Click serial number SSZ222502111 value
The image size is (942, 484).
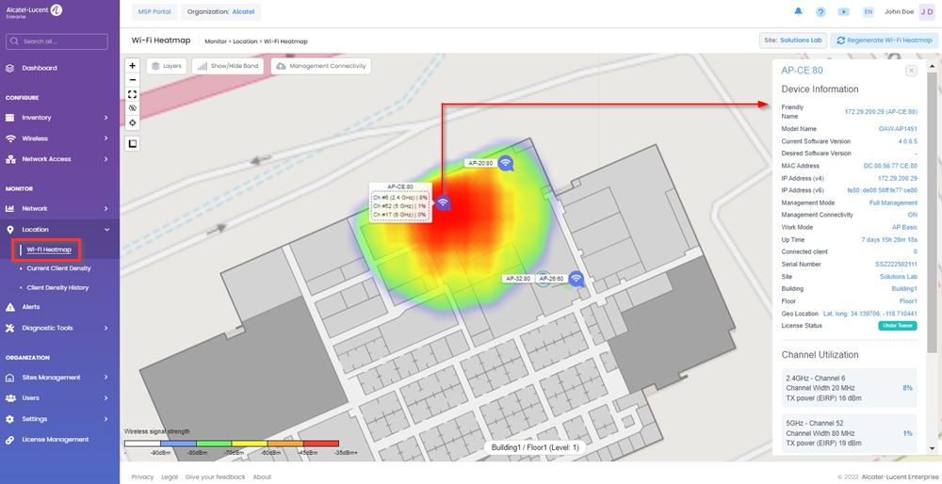pos(896,265)
